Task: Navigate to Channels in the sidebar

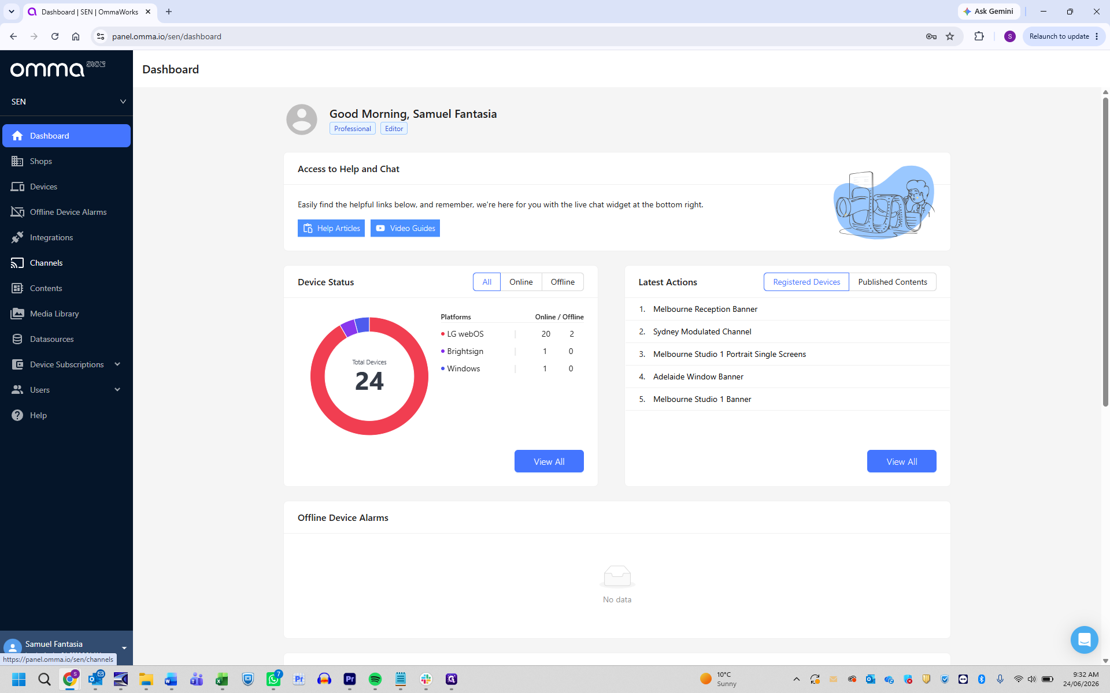Action: tap(66, 263)
